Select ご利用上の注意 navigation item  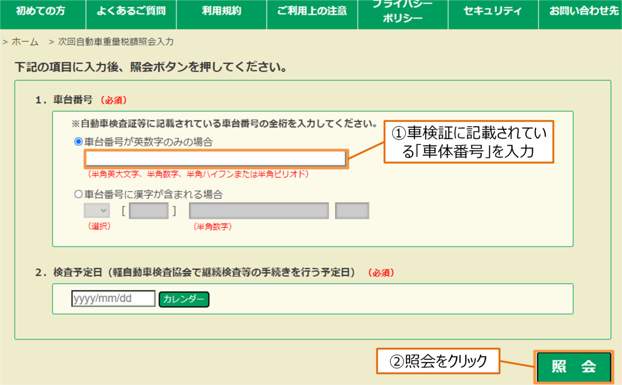tap(312, 11)
